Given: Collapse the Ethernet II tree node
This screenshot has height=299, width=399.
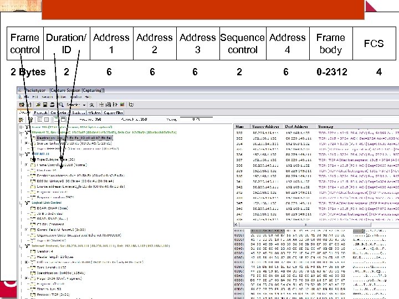Looking at the screenshot, I should 21,132.
